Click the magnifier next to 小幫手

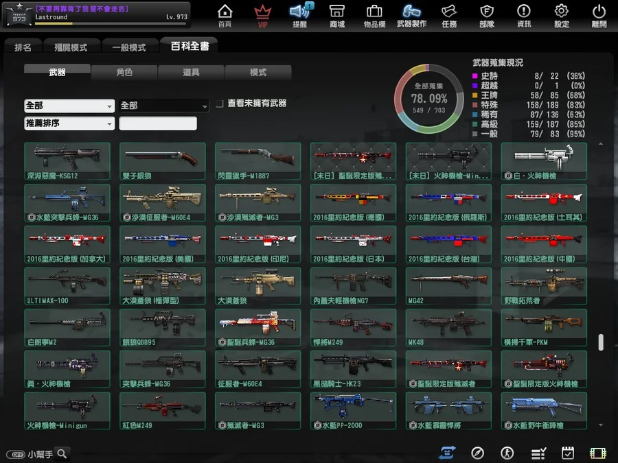(x=62, y=453)
